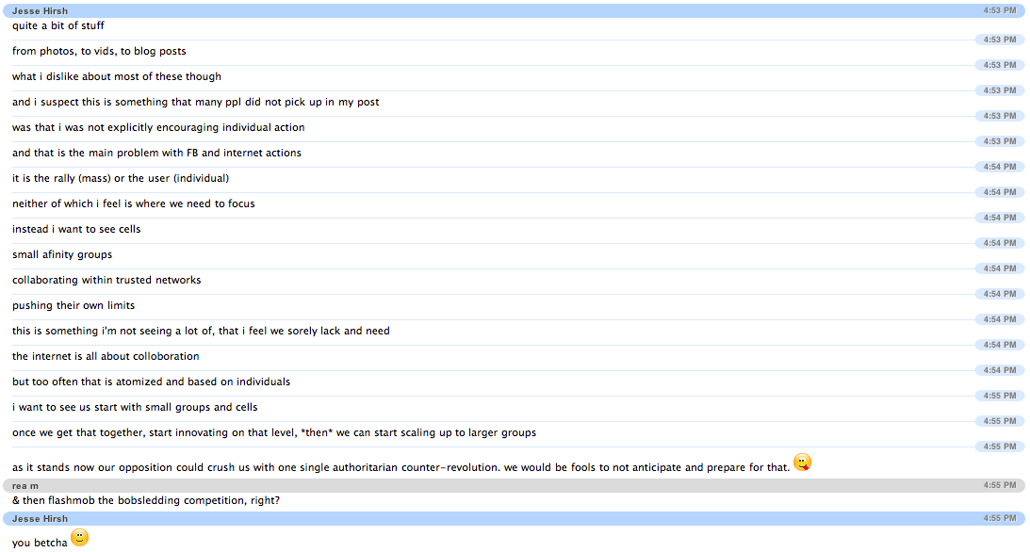
Task: Select the message "from photos, to vids, to blog posts"
Action: 99,51
